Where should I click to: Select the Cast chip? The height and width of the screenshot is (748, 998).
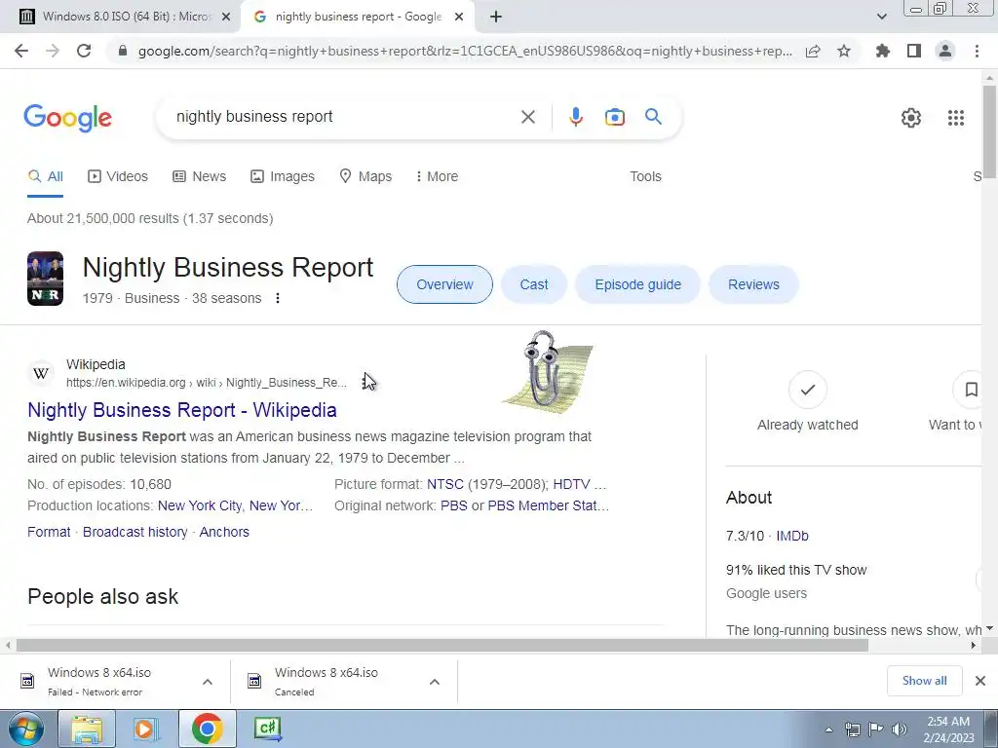pyautogui.click(x=533, y=284)
